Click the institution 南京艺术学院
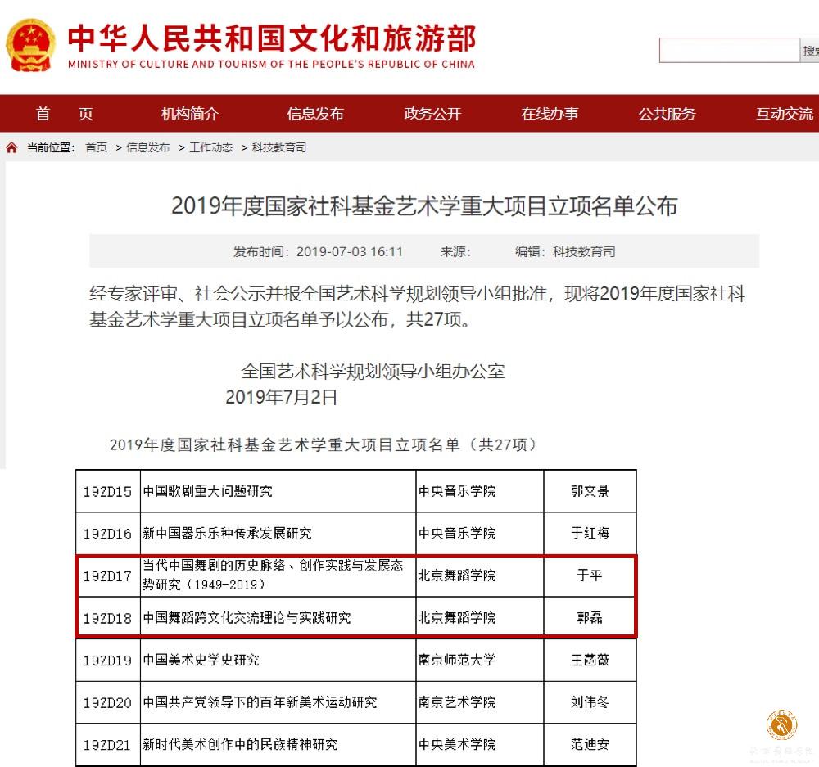The width and height of the screenshot is (819, 767). (x=457, y=703)
